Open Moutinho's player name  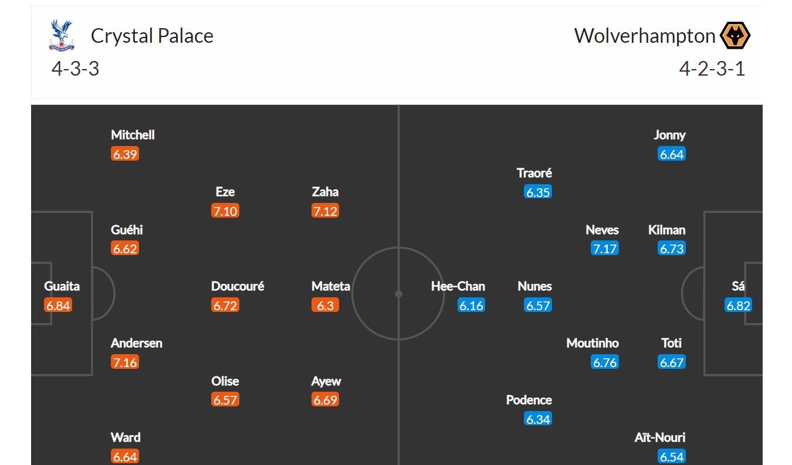(x=593, y=343)
